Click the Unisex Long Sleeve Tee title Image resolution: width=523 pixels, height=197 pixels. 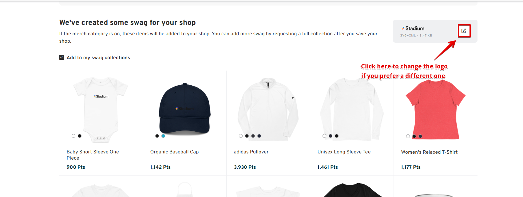click(344, 152)
